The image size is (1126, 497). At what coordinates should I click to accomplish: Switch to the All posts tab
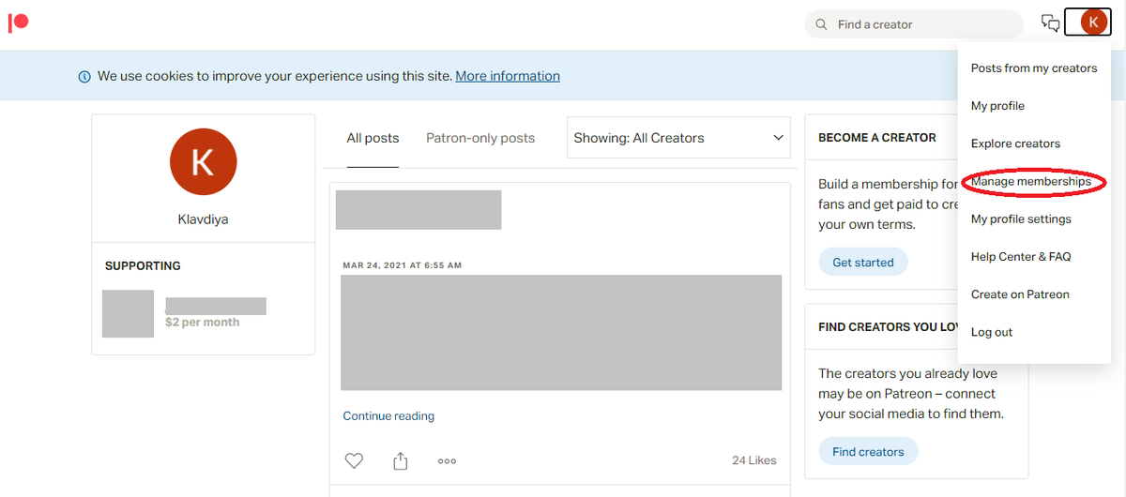point(373,138)
